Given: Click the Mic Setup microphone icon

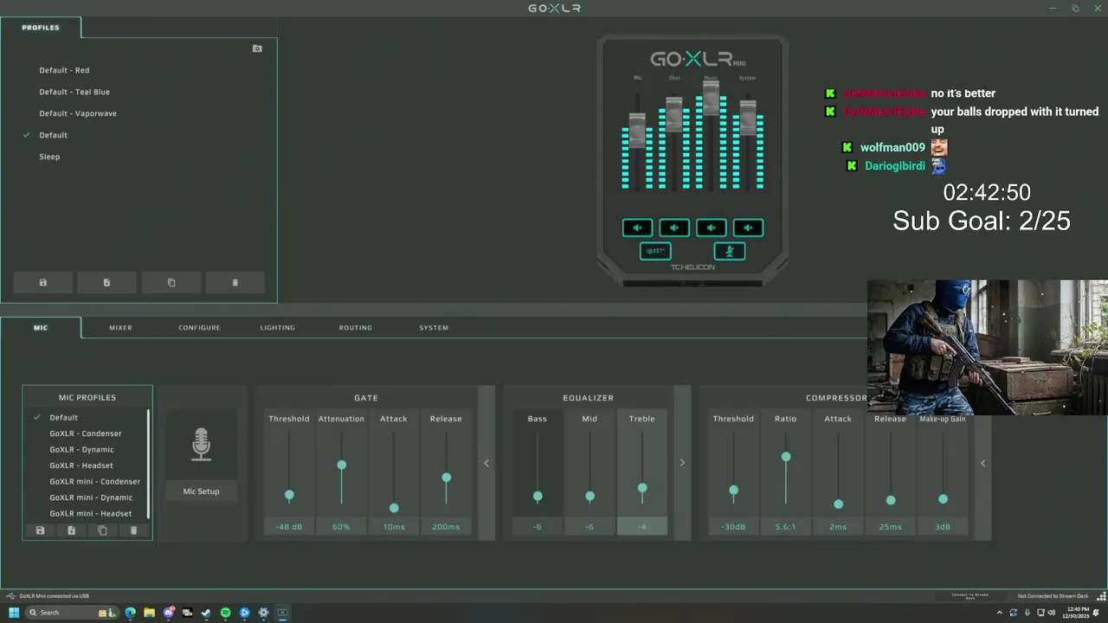Looking at the screenshot, I should [201, 444].
